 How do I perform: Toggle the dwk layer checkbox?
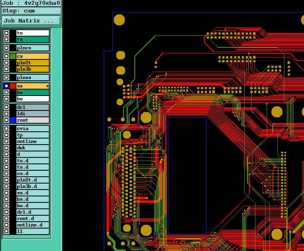coord(6,148)
